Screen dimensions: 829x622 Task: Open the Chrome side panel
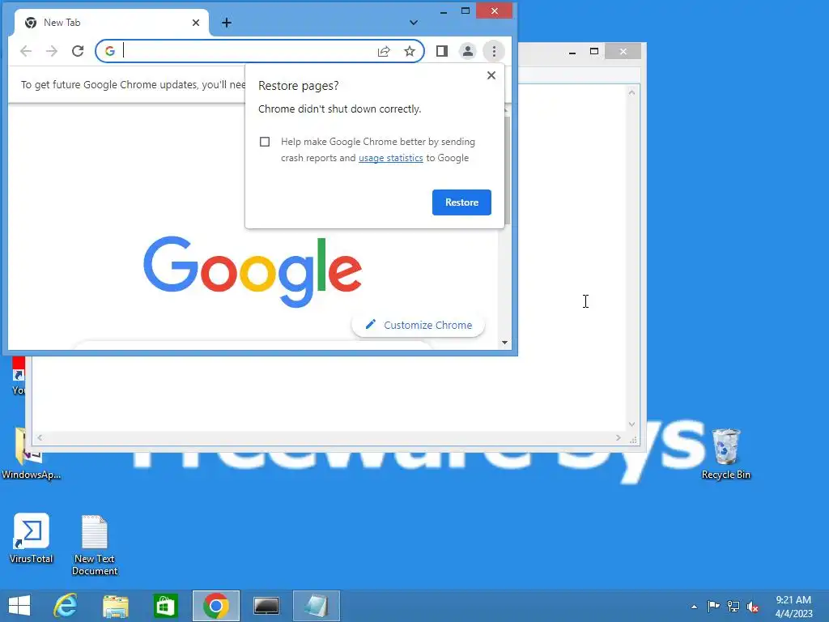(442, 51)
